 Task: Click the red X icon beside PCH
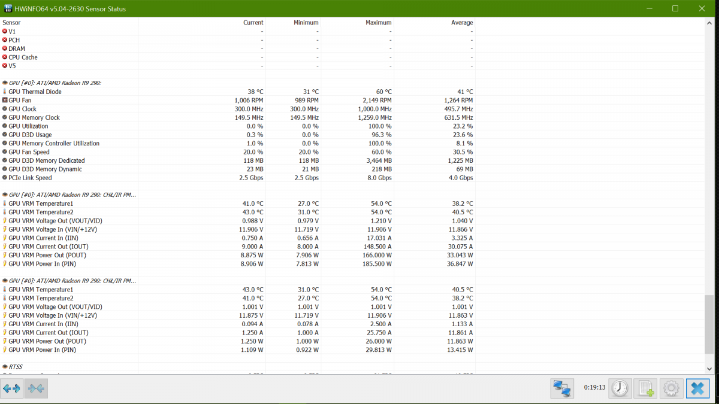tap(5, 40)
